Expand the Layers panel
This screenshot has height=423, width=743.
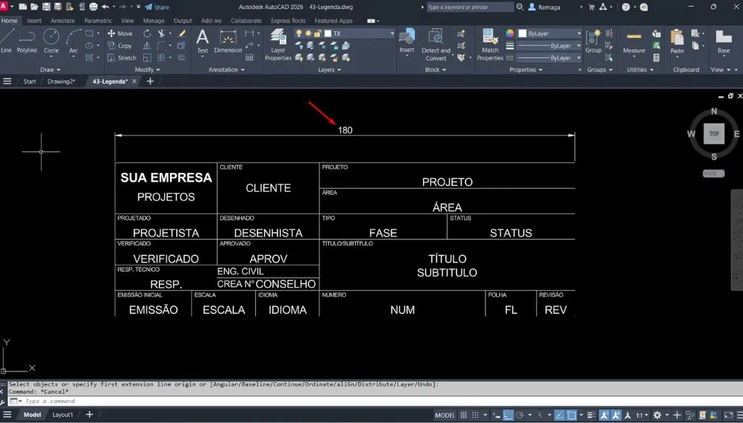(x=329, y=69)
